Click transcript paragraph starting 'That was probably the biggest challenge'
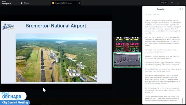Screen dimensions: 186x105 tap(163, 27)
